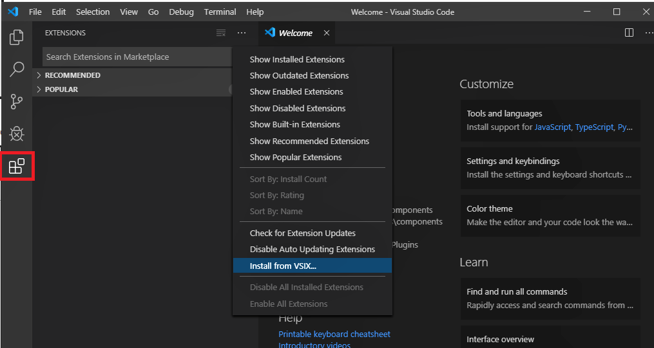Viewport: 654px width, 348px height.
Task: Open the Search view in activity bar
Action: coord(16,69)
